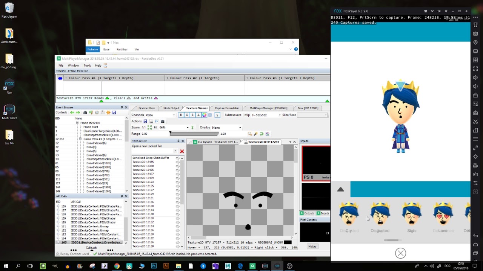Go to next event with the right green arrow
This screenshot has height=271, width=483.
tap(78, 113)
